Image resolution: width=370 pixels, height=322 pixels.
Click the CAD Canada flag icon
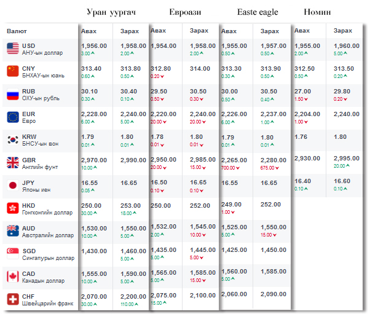pyautogui.click(x=12, y=276)
